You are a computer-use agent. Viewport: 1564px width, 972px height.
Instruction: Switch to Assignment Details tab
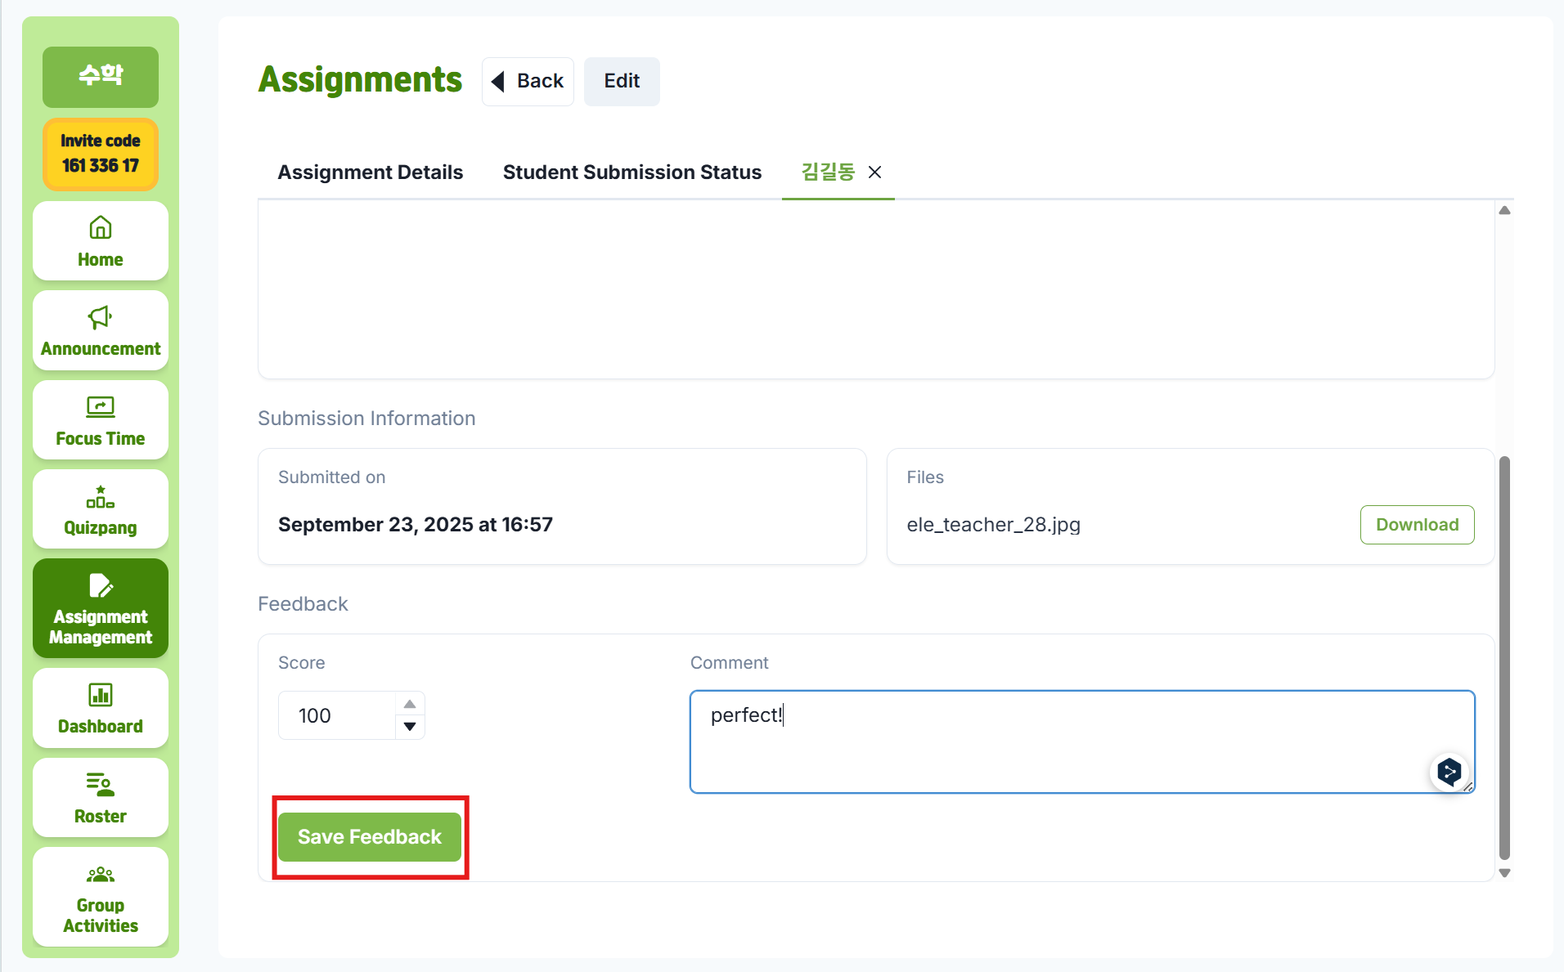point(370,172)
